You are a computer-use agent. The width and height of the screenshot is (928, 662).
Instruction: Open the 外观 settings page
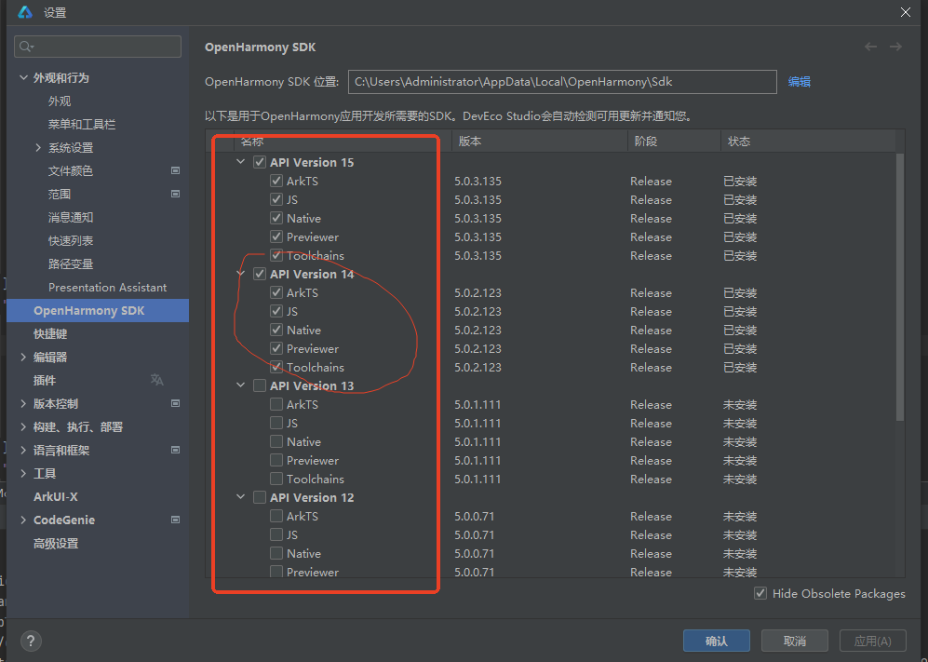(x=60, y=101)
